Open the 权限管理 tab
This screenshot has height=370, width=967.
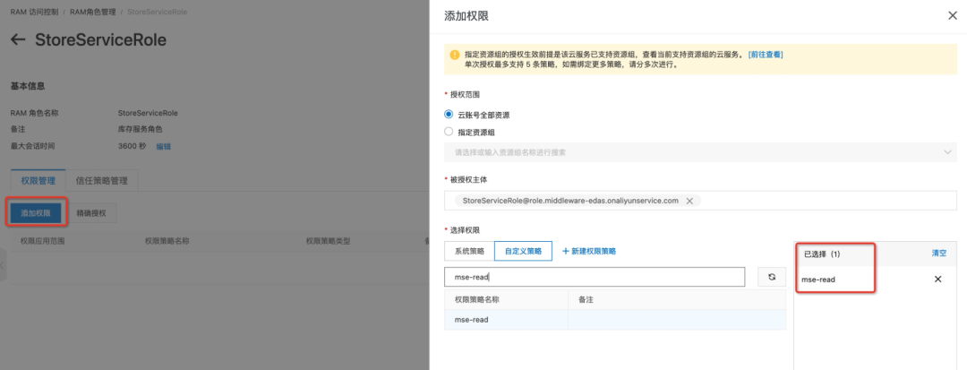pyautogui.click(x=38, y=180)
